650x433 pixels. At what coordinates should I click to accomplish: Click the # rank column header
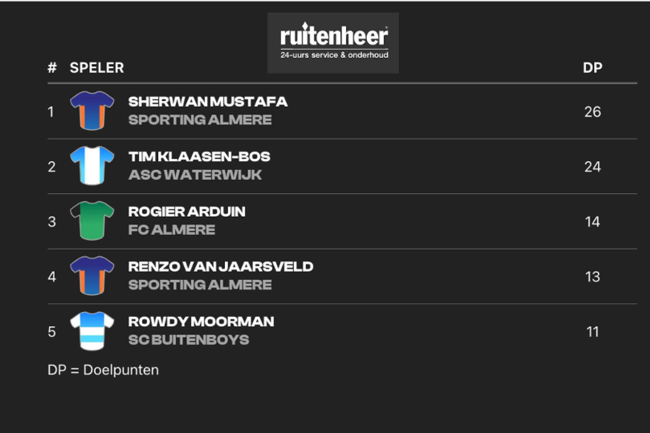tap(52, 68)
